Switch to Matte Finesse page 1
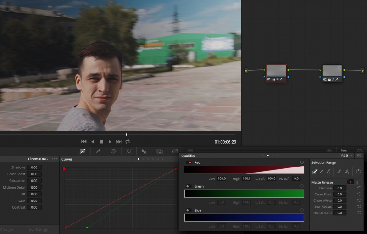 point(350,182)
